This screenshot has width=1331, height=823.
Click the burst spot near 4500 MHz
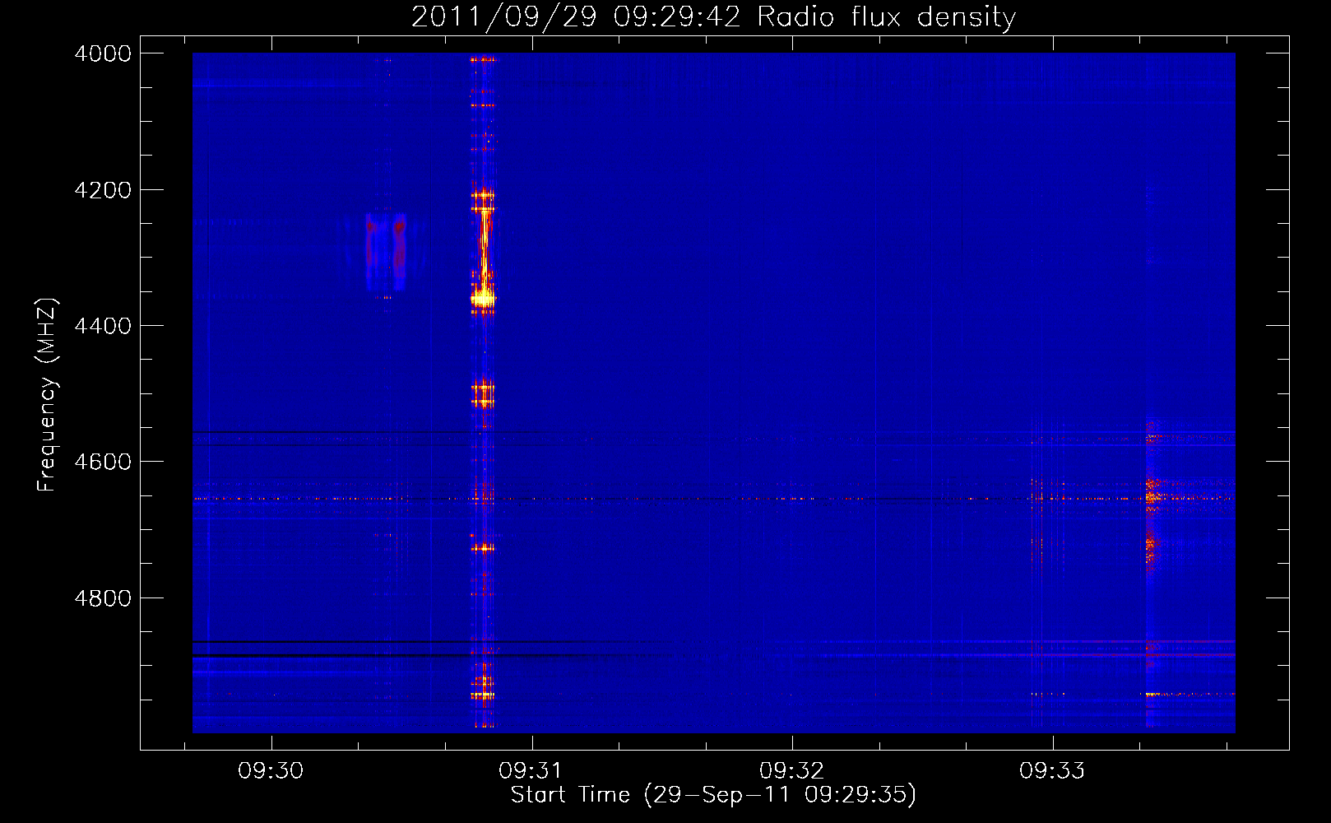coord(483,394)
